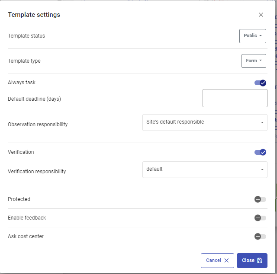Open the combo box showing default
The image size is (277, 274).
point(205,169)
